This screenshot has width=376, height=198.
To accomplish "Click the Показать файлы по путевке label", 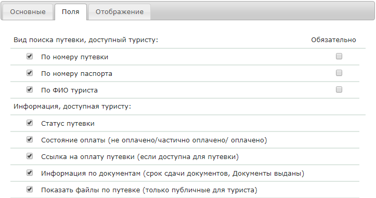I will click(x=149, y=190).
